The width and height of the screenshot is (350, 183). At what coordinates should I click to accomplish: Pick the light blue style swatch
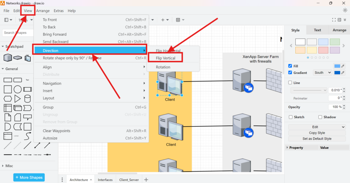323,42
